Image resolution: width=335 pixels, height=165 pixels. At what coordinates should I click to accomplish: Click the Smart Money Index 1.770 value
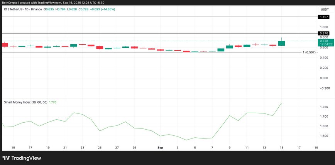[x=53, y=102]
